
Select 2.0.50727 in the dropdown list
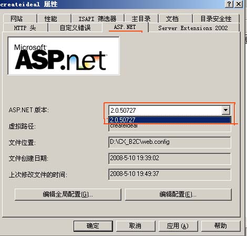(170, 120)
